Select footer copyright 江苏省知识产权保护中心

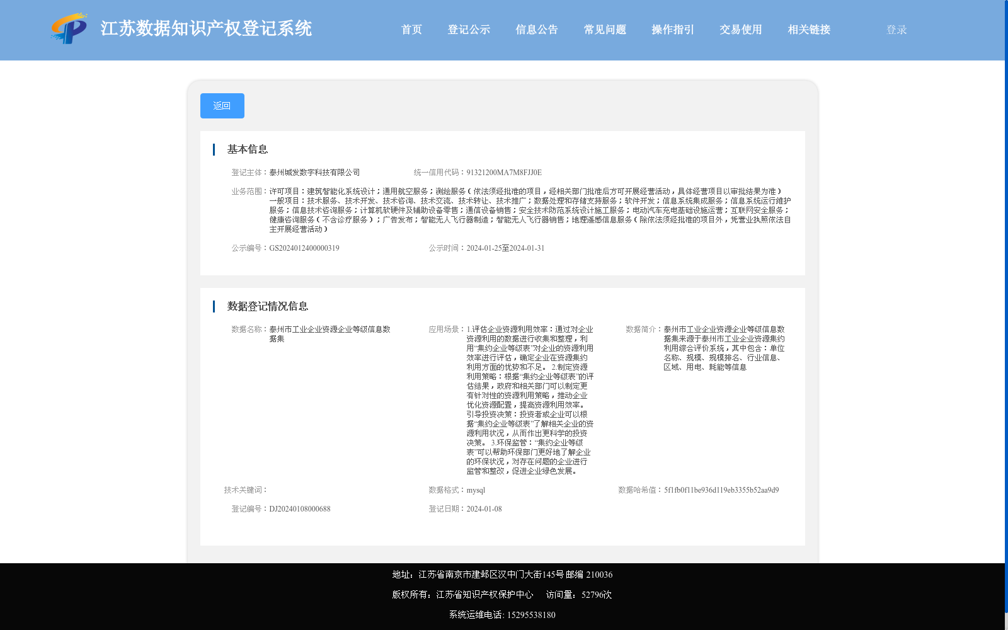tap(462, 595)
